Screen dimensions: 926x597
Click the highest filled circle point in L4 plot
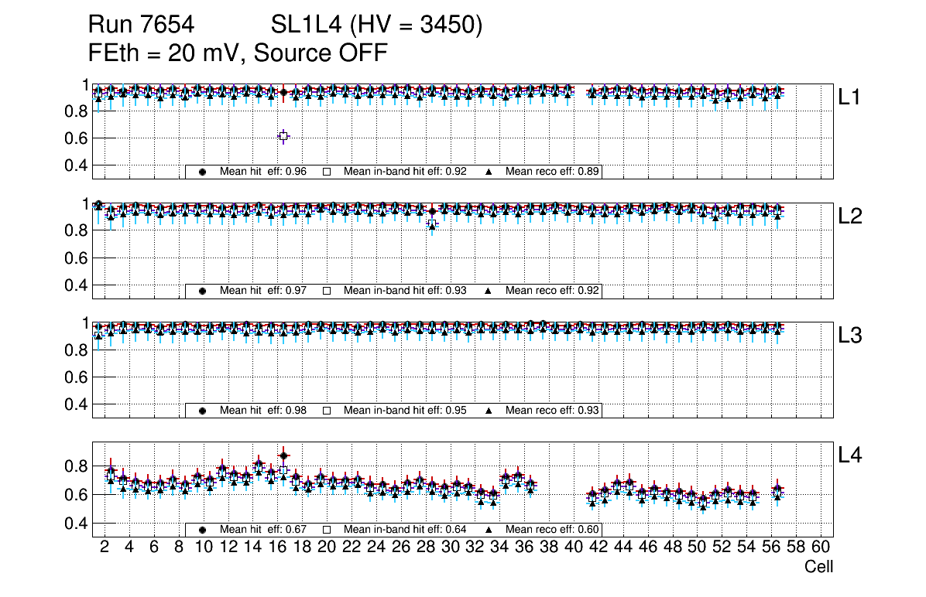point(283,455)
